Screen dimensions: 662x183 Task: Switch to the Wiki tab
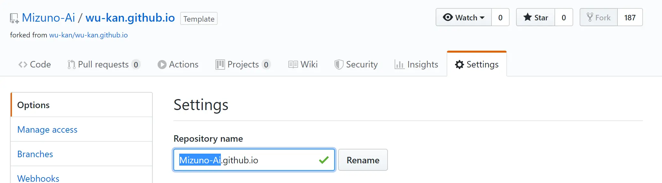[303, 65]
